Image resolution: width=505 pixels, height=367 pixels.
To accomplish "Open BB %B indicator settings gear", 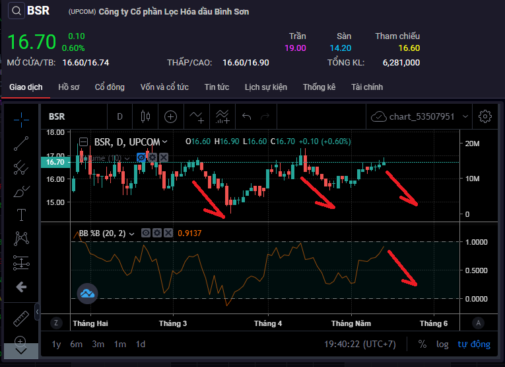I will (157, 233).
